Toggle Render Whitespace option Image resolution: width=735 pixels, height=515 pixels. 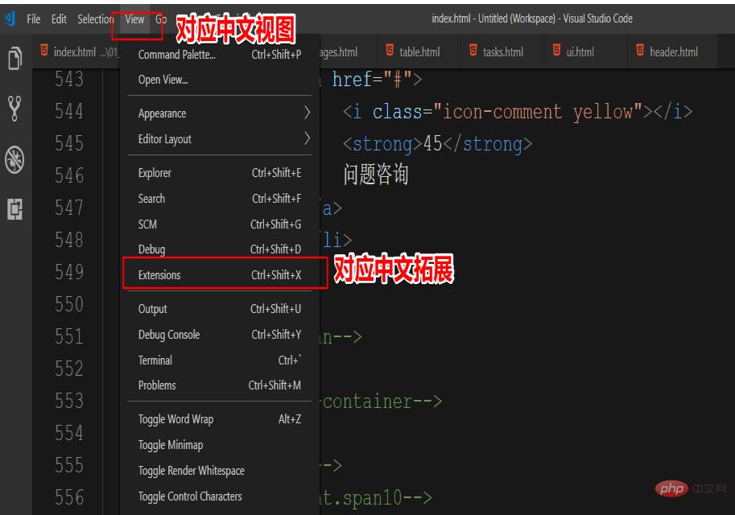pos(191,471)
